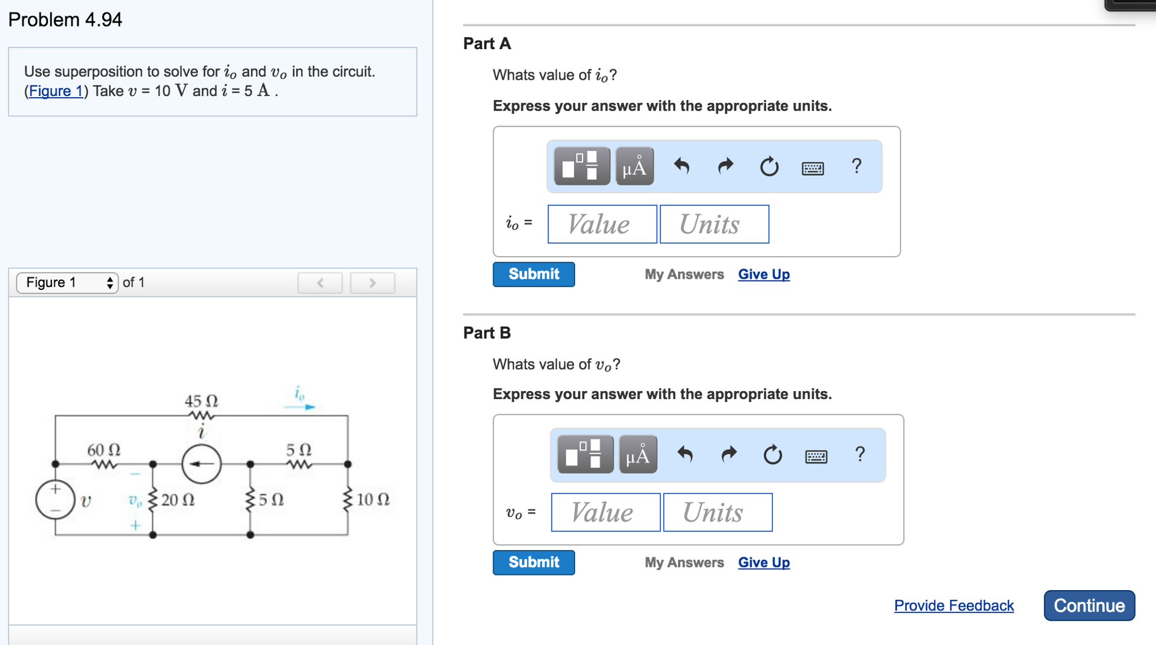Submit the answer for Part B
The image size is (1156, 645).
pos(533,562)
